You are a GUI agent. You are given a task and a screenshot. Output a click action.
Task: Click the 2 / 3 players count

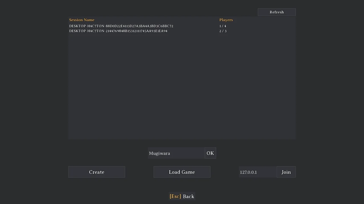pyautogui.click(x=223, y=31)
